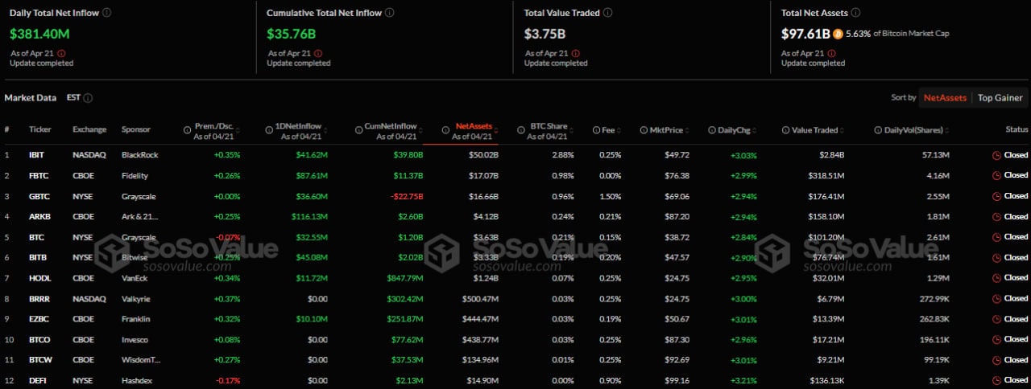This screenshot has width=1031, height=389.
Task: Click the Valkyrie sponsor cell
Action: click(136, 299)
